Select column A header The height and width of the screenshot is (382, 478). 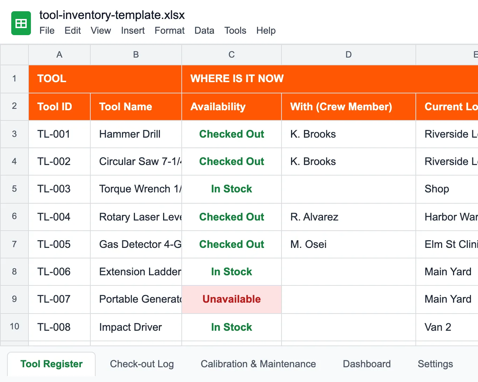point(59,54)
